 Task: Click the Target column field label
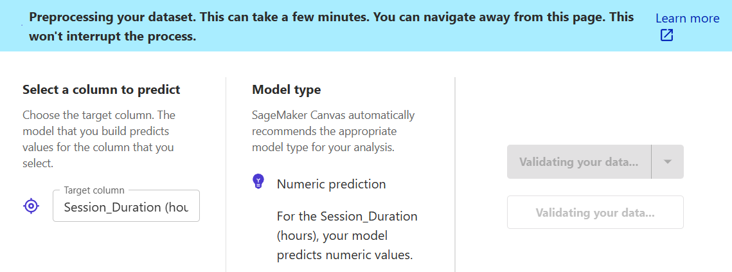[94, 190]
